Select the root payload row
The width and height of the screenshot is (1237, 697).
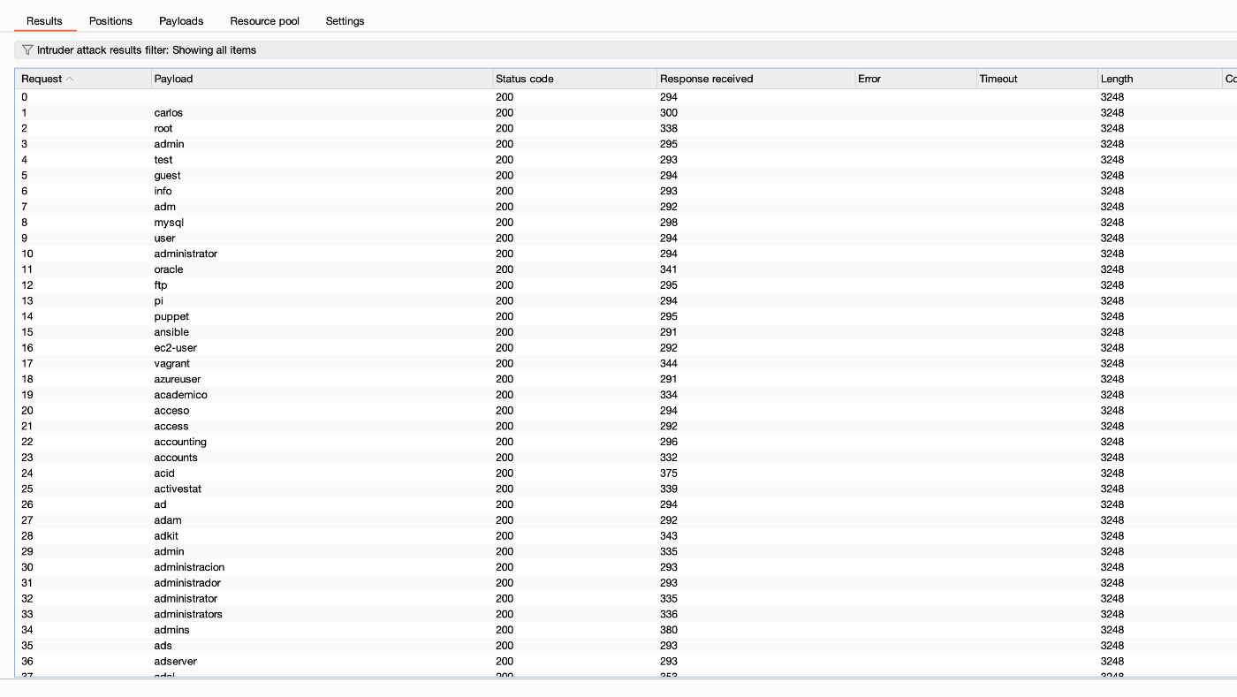tap(626, 128)
